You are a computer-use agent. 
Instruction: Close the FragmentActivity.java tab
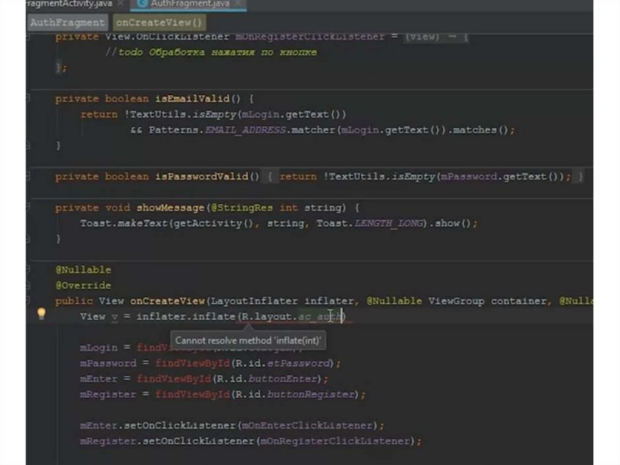[121, 4]
